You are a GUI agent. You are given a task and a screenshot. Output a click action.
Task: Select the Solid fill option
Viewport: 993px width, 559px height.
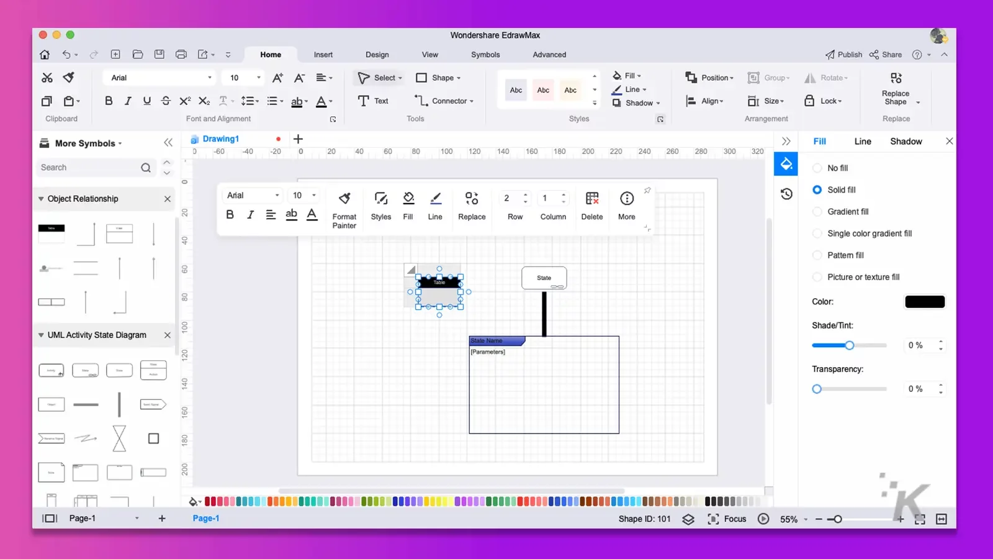tap(834, 190)
